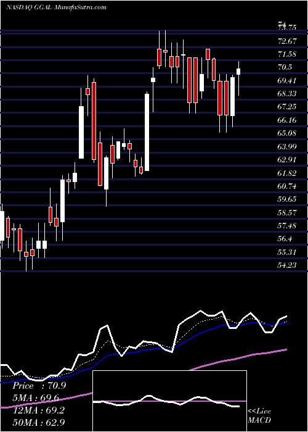Screen dimensions: 308x432
Task: Click the 69.41 price level label
Action: point(288,81)
